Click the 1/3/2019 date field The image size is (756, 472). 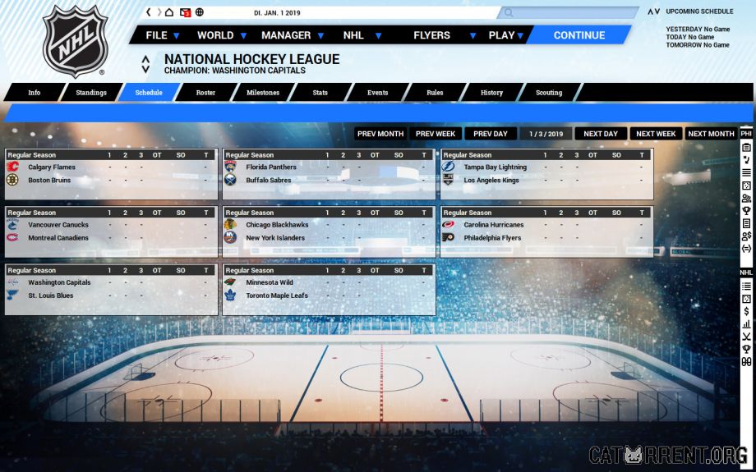click(x=546, y=134)
